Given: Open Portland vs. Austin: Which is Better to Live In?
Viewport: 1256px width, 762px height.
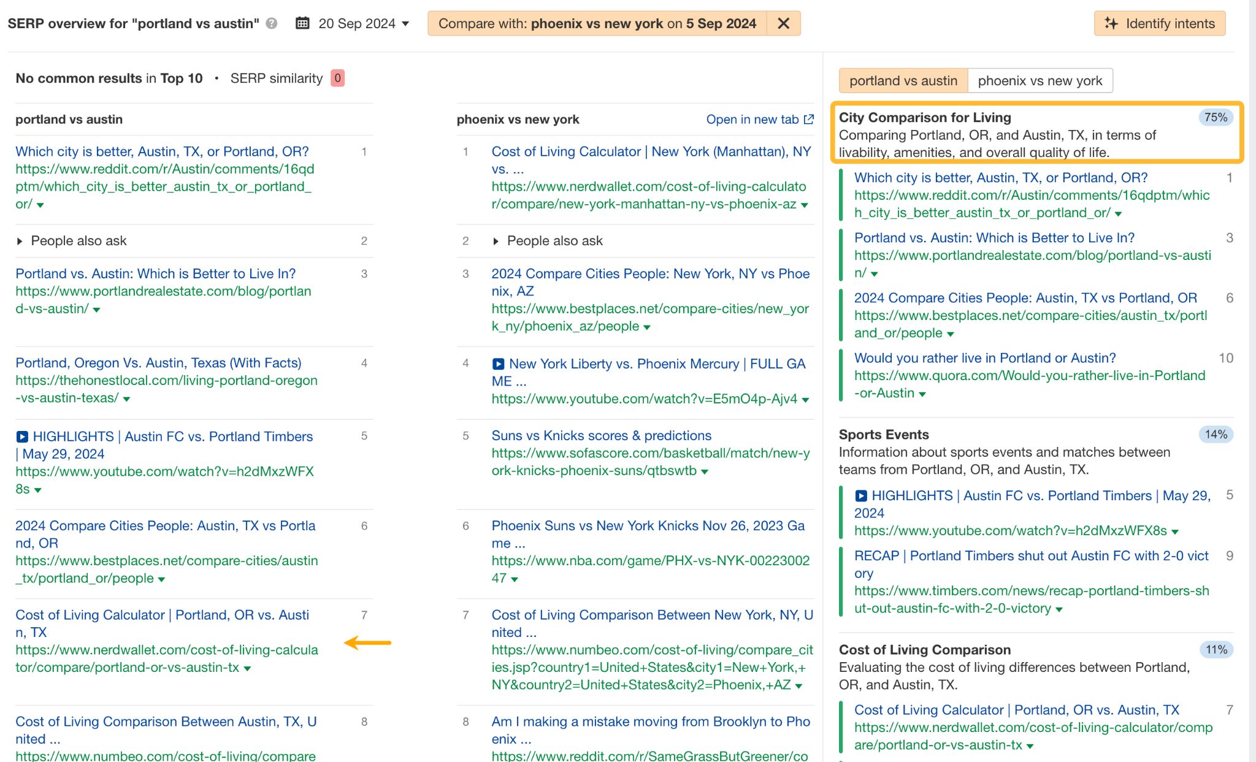Looking at the screenshot, I should [155, 273].
